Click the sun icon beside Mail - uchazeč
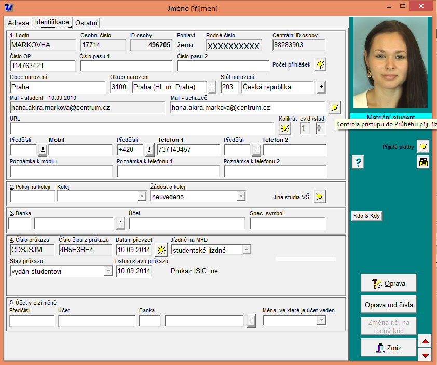 pos(335,108)
